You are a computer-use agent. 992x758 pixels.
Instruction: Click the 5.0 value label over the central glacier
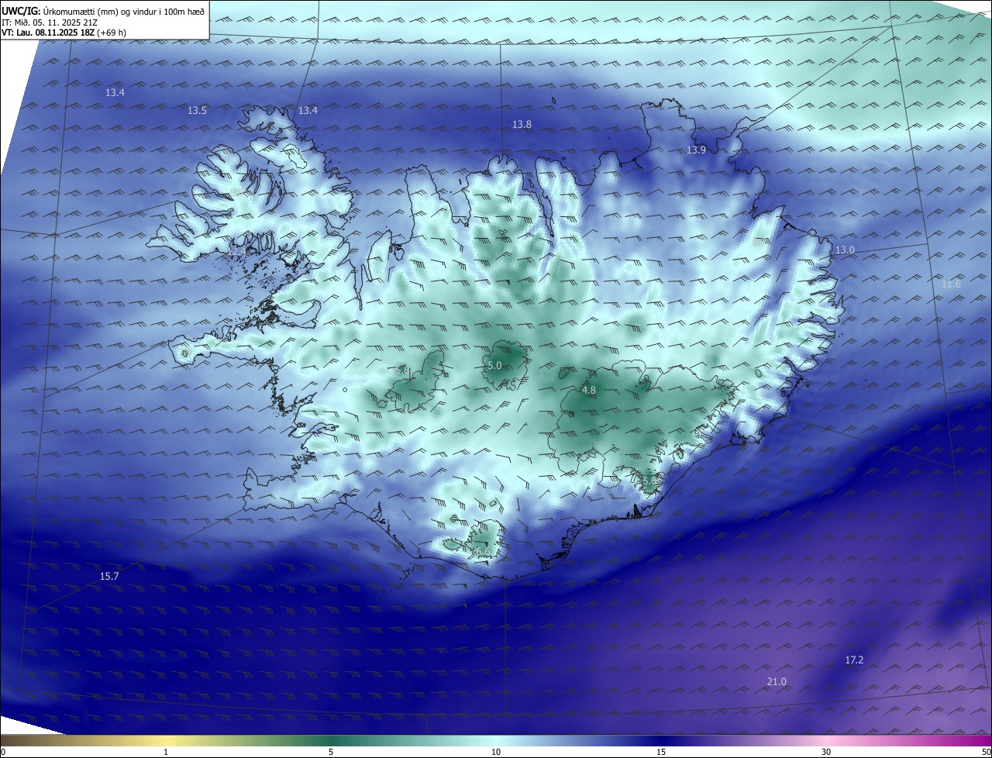(494, 366)
